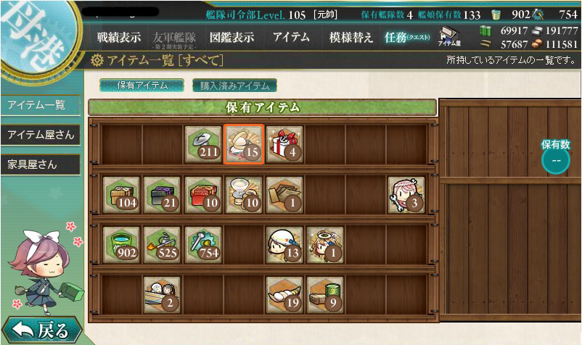This screenshot has width=582, height=345.
Task: Click the gift box item with count 4
Action: tap(284, 144)
